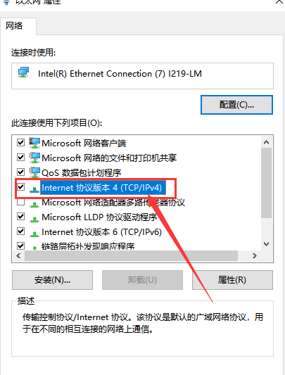Click the Microsoft LLDP protocol icon
Image resolution: width=285 pixels, height=375 pixels.
(34, 219)
